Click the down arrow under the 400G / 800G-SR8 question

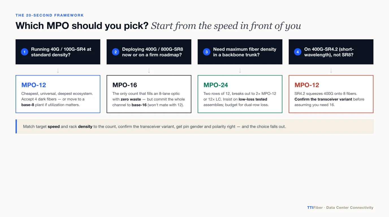coord(149,70)
